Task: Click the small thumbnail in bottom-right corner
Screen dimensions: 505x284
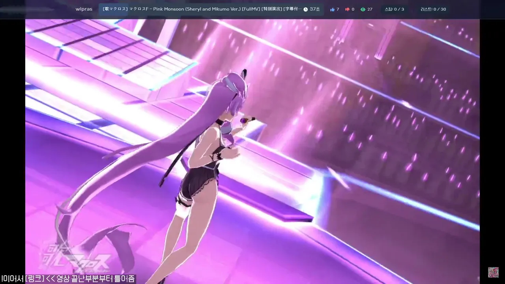Action: [x=493, y=272]
